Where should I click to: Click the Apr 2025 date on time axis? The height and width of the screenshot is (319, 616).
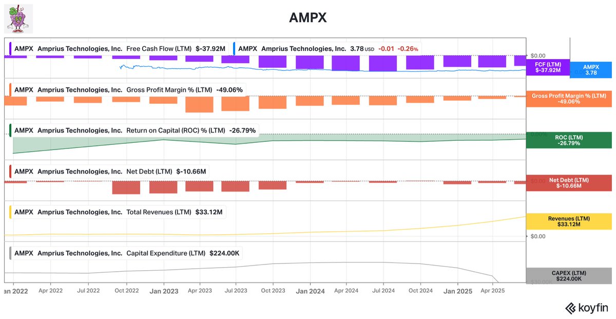pos(493,290)
